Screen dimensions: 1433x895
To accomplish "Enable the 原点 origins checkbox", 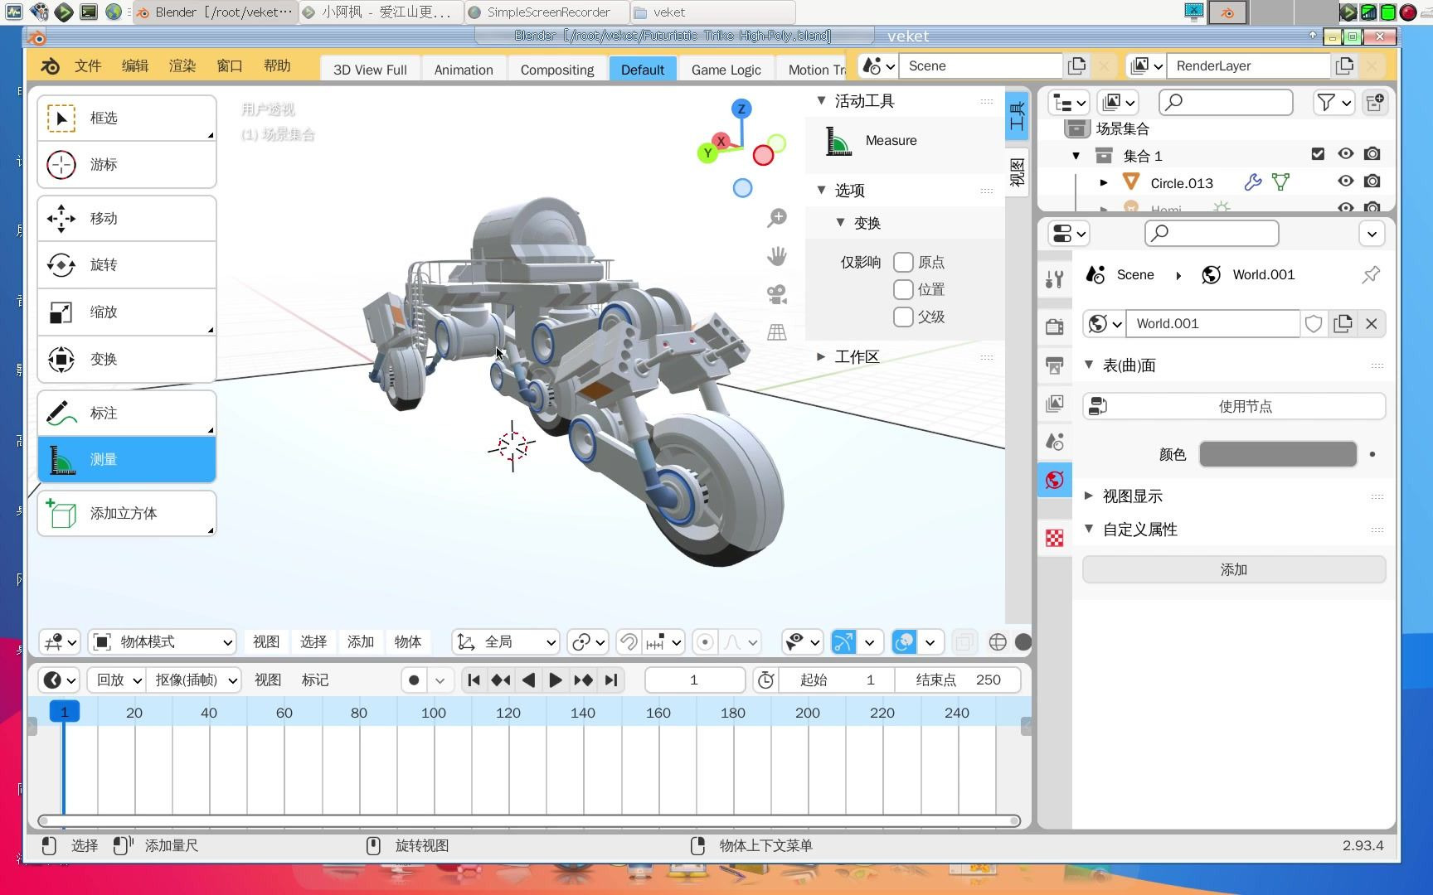I will pos(903,263).
